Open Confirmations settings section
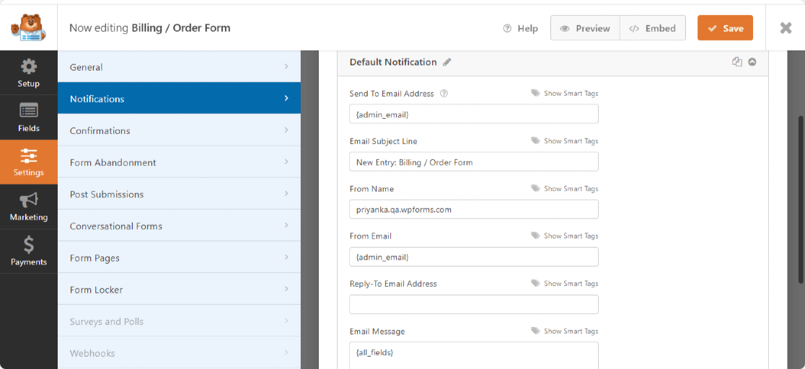Image resolution: width=805 pixels, height=369 pixels. point(179,130)
